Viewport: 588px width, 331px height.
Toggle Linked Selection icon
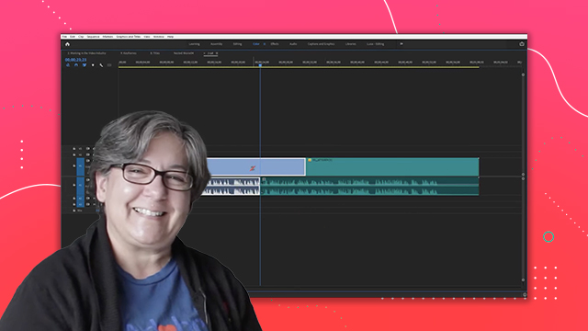pyautogui.click(x=85, y=65)
